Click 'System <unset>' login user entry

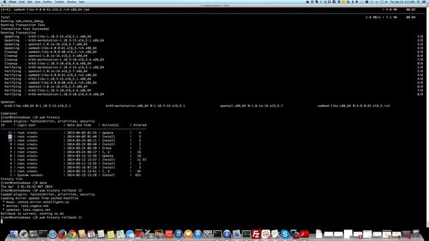click(30, 175)
